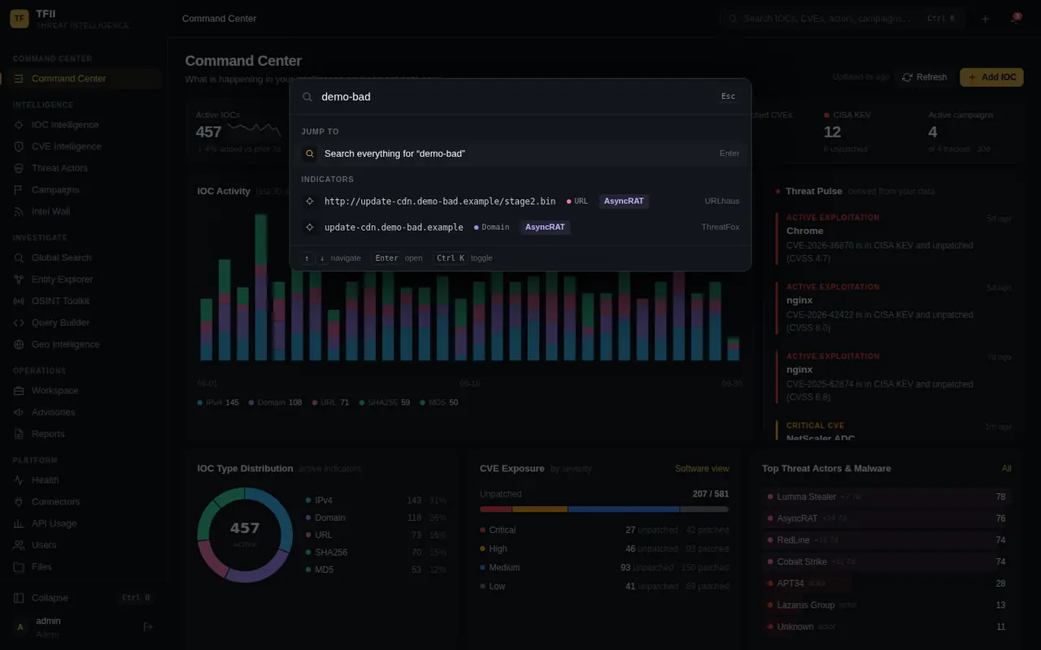Click the Add IOC button
Viewport: 1041px width, 650px height.
tap(991, 77)
